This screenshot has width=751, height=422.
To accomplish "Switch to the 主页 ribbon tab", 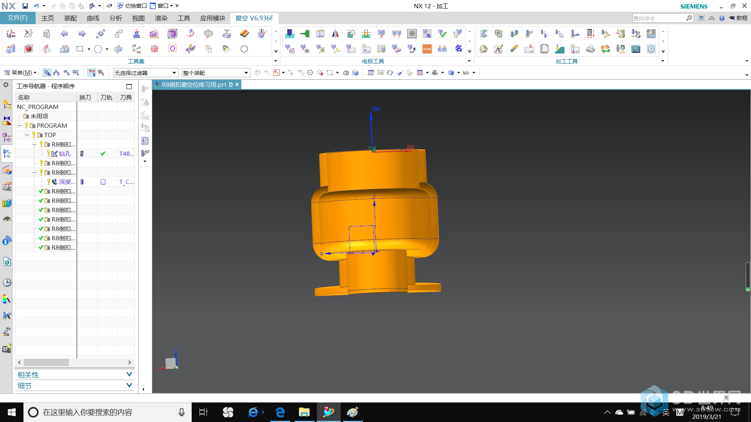I will (x=48, y=18).
